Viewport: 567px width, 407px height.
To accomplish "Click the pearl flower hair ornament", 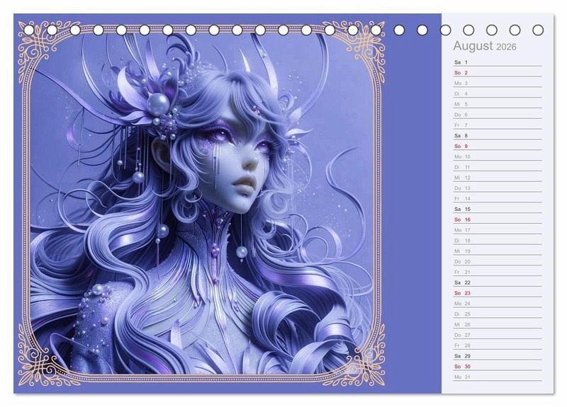I will tap(157, 106).
